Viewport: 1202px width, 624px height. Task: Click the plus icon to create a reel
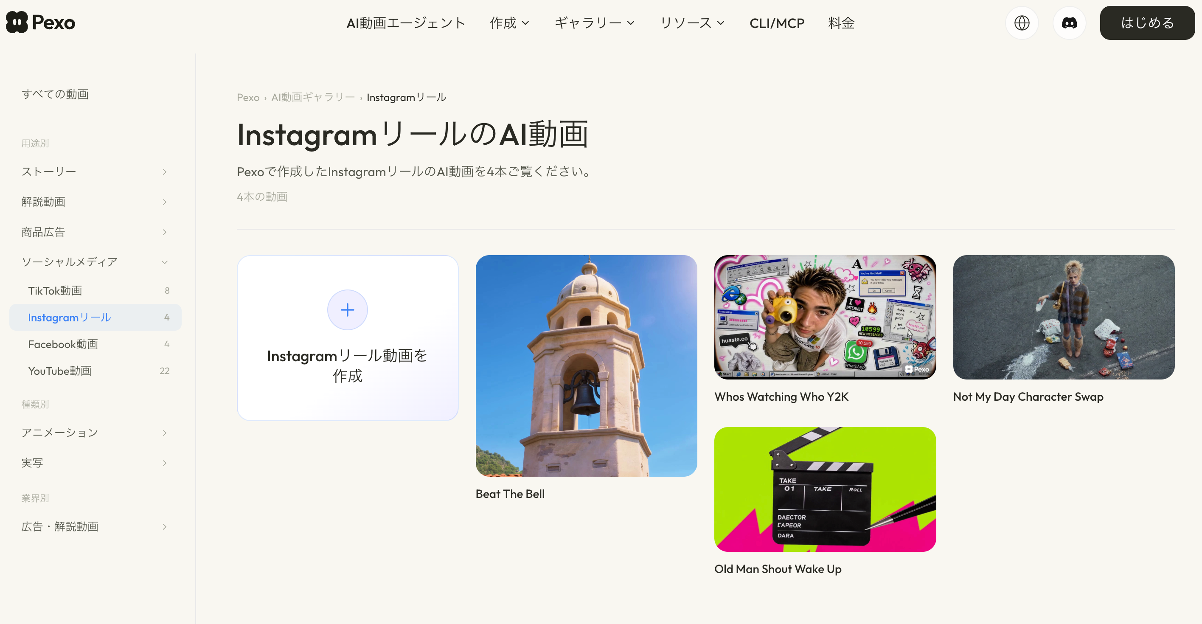coord(347,310)
